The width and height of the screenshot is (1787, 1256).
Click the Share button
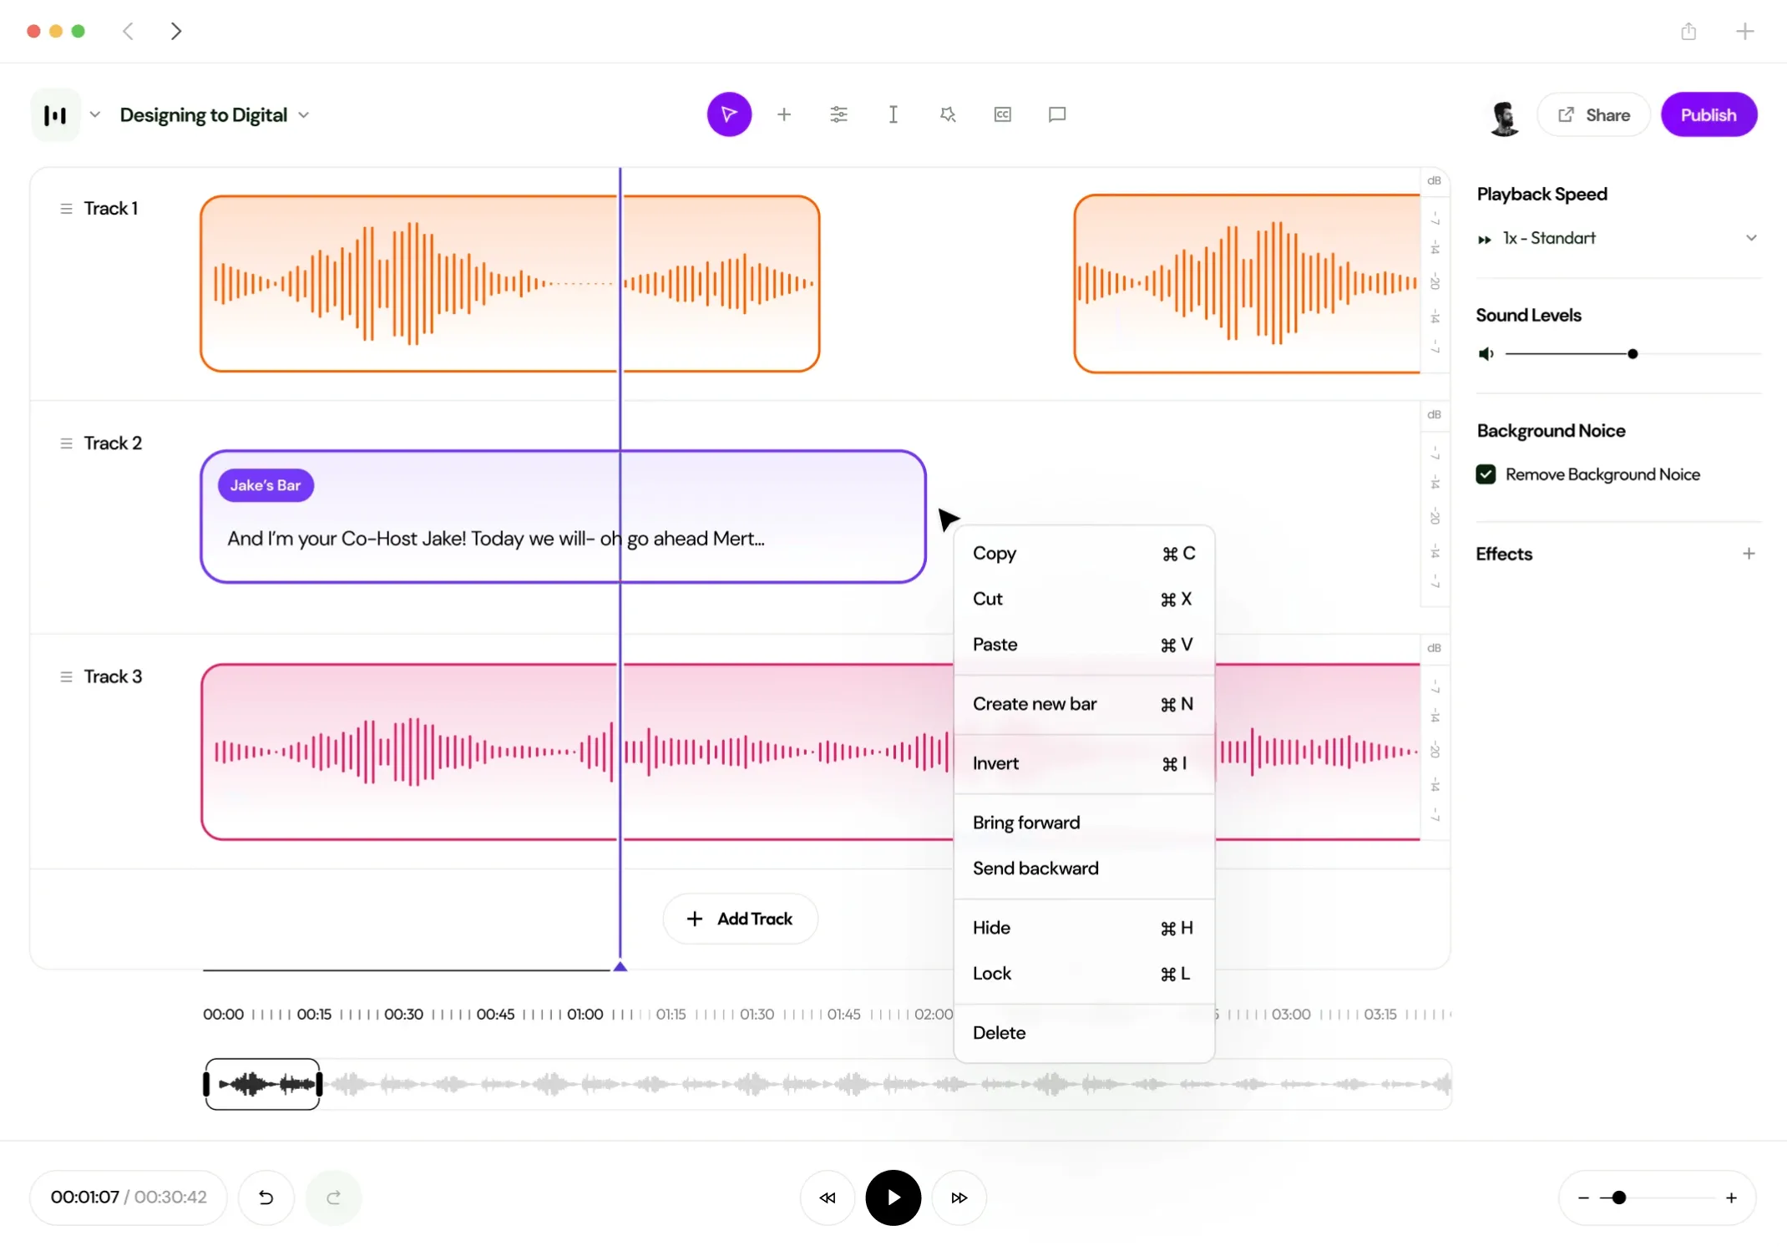[1593, 114]
